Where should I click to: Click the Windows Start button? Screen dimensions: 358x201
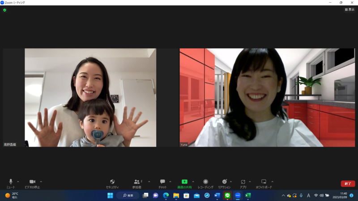110,196
